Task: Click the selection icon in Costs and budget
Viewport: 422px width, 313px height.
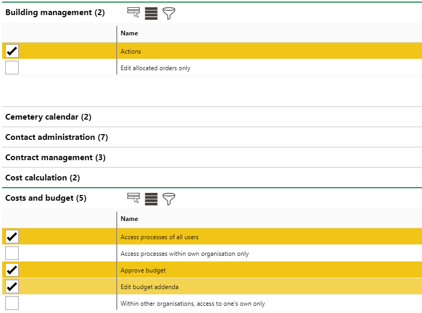Action: (x=134, y=199)
